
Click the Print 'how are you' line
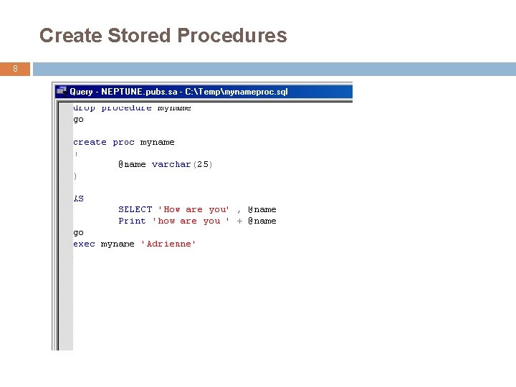(197, 221)
